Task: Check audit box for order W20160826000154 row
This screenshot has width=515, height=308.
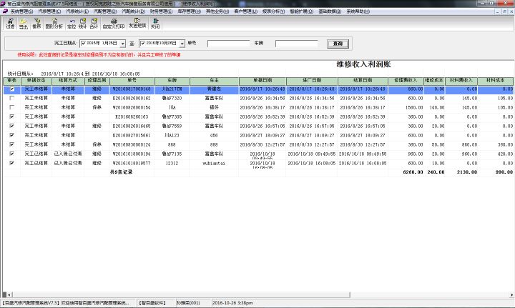Action: pos(12,107)
